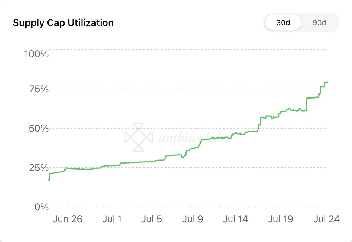Click the 25% y-axis label
This screenshot has width=352, height=242.
tap(38, 168)
